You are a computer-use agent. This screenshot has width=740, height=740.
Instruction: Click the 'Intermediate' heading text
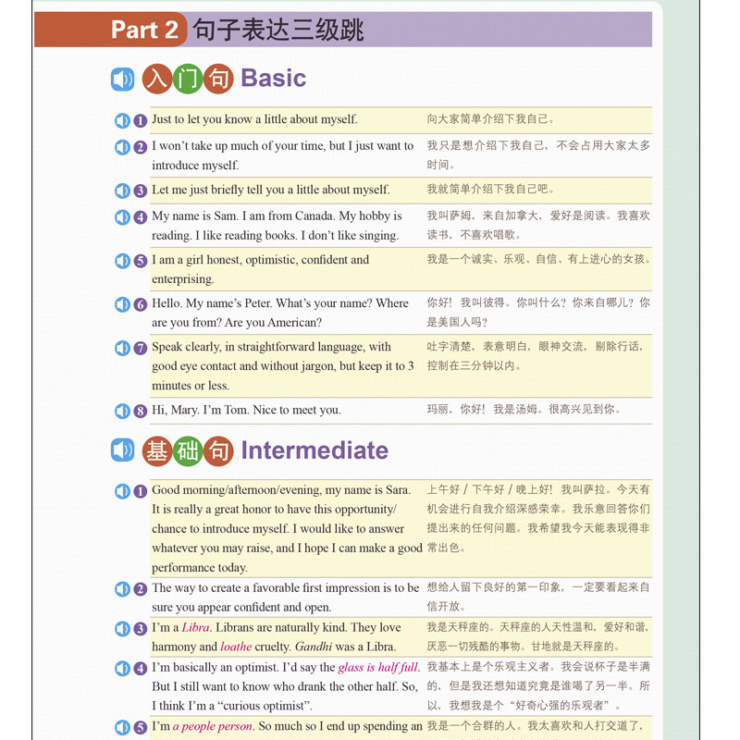314,450
